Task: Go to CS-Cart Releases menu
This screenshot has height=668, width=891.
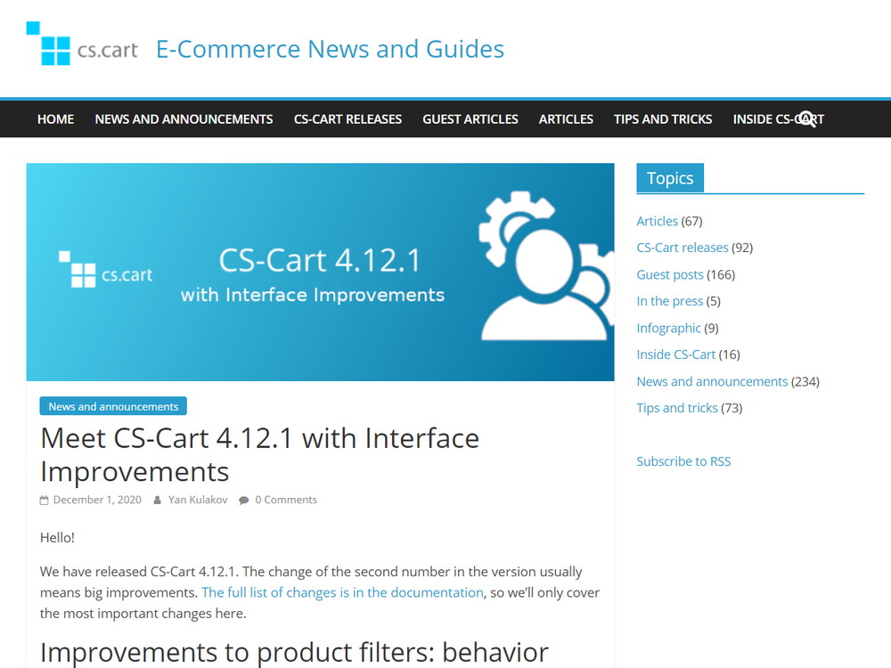Action: (347, 119)
